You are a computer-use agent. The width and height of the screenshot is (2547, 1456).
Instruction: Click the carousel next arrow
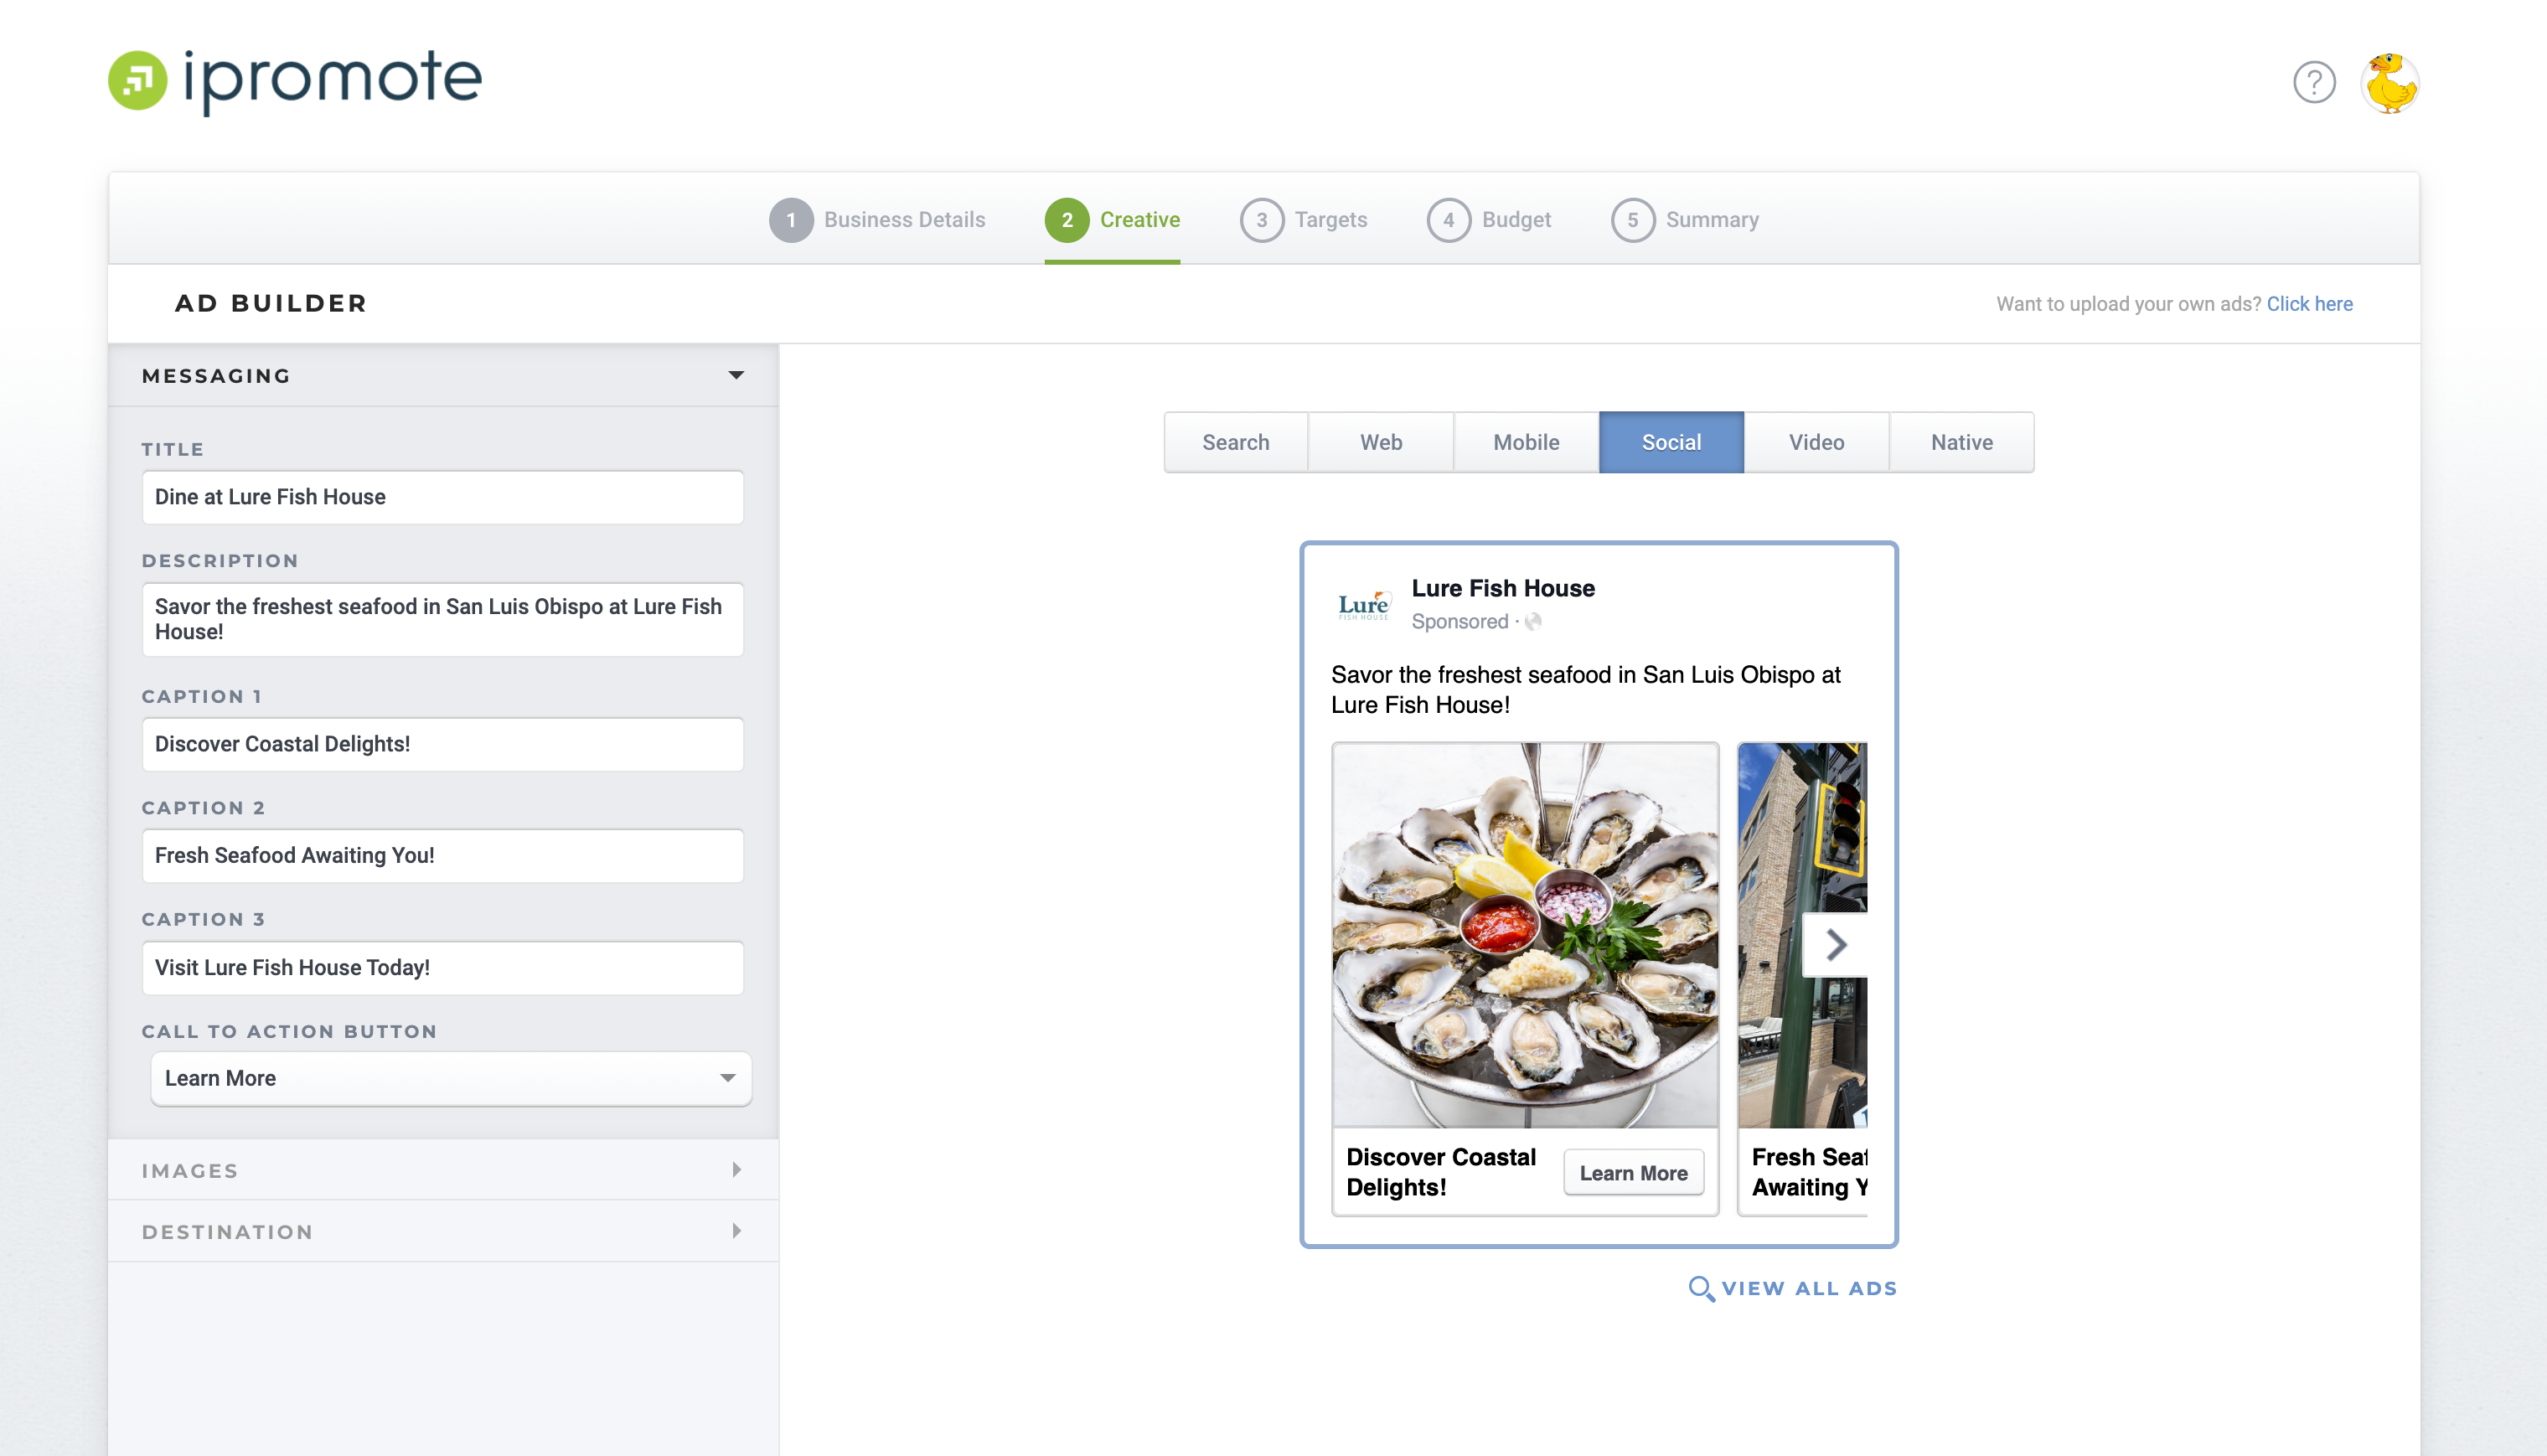(1835, 944)
